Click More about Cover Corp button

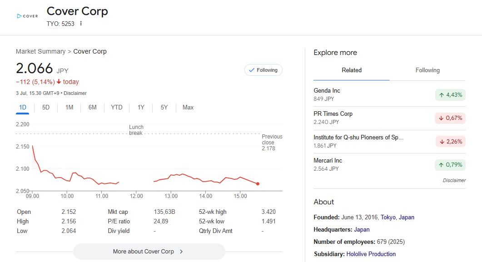149,252
